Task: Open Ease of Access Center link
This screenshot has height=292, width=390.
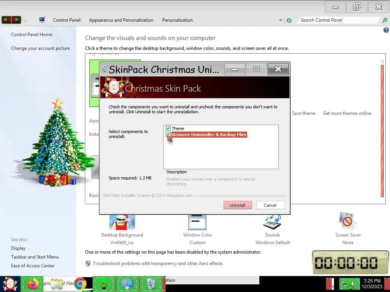Action: point(33,266)
